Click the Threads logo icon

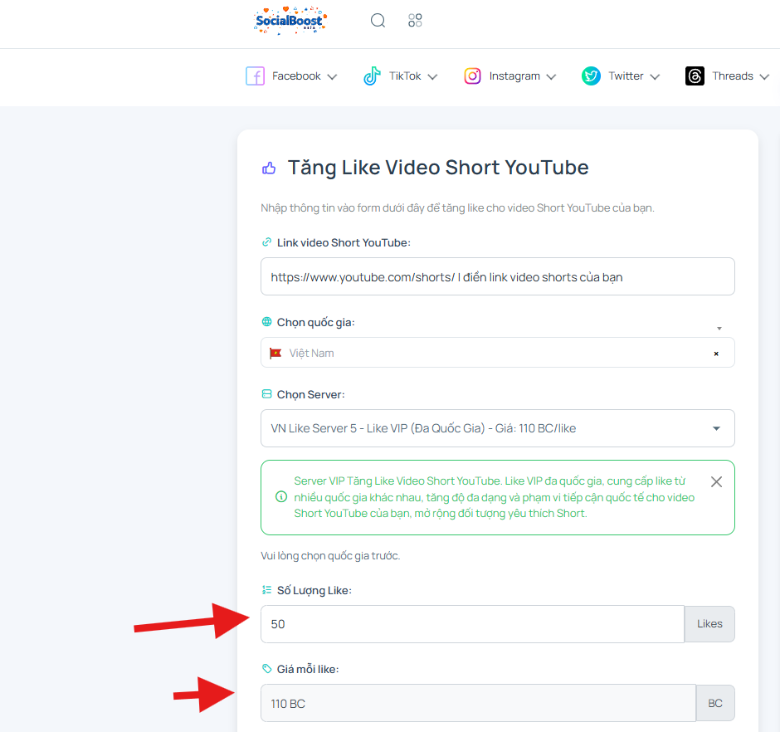[695, 76]
